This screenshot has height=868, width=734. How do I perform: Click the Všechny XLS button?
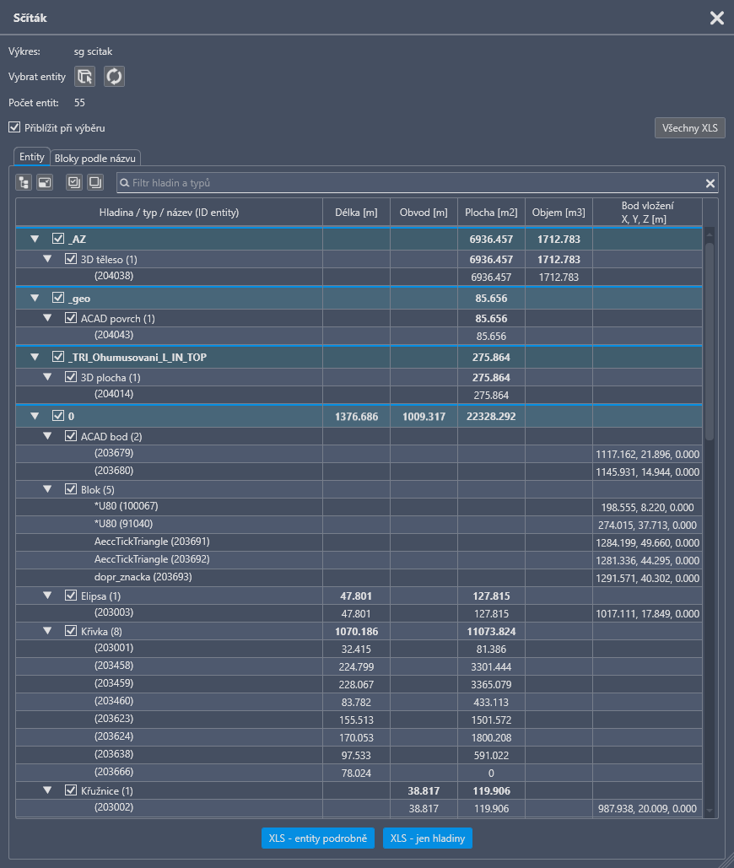click(x=689, y=128)
